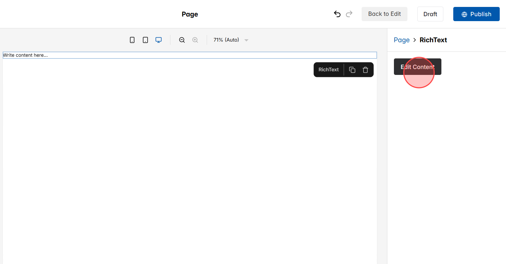The height and width of the screenshot is (264, 506).
Task: Click the RichText label in floating toolbar
Action: (x=328, y=70)
